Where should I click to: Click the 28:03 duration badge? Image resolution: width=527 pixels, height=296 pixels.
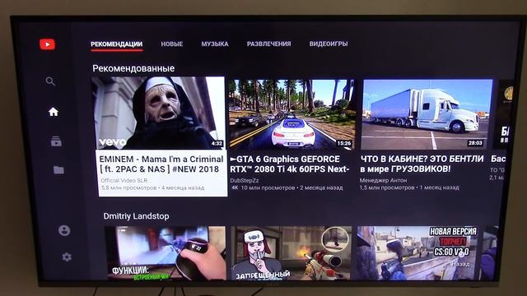click(x=475, y=143)
